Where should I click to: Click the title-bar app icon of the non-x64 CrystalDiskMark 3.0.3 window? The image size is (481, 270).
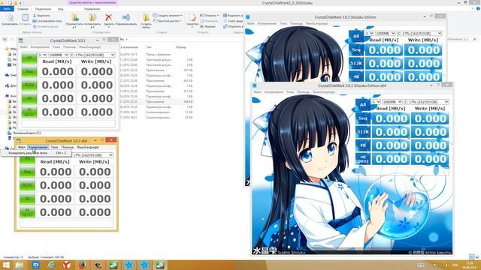(21, 40)
